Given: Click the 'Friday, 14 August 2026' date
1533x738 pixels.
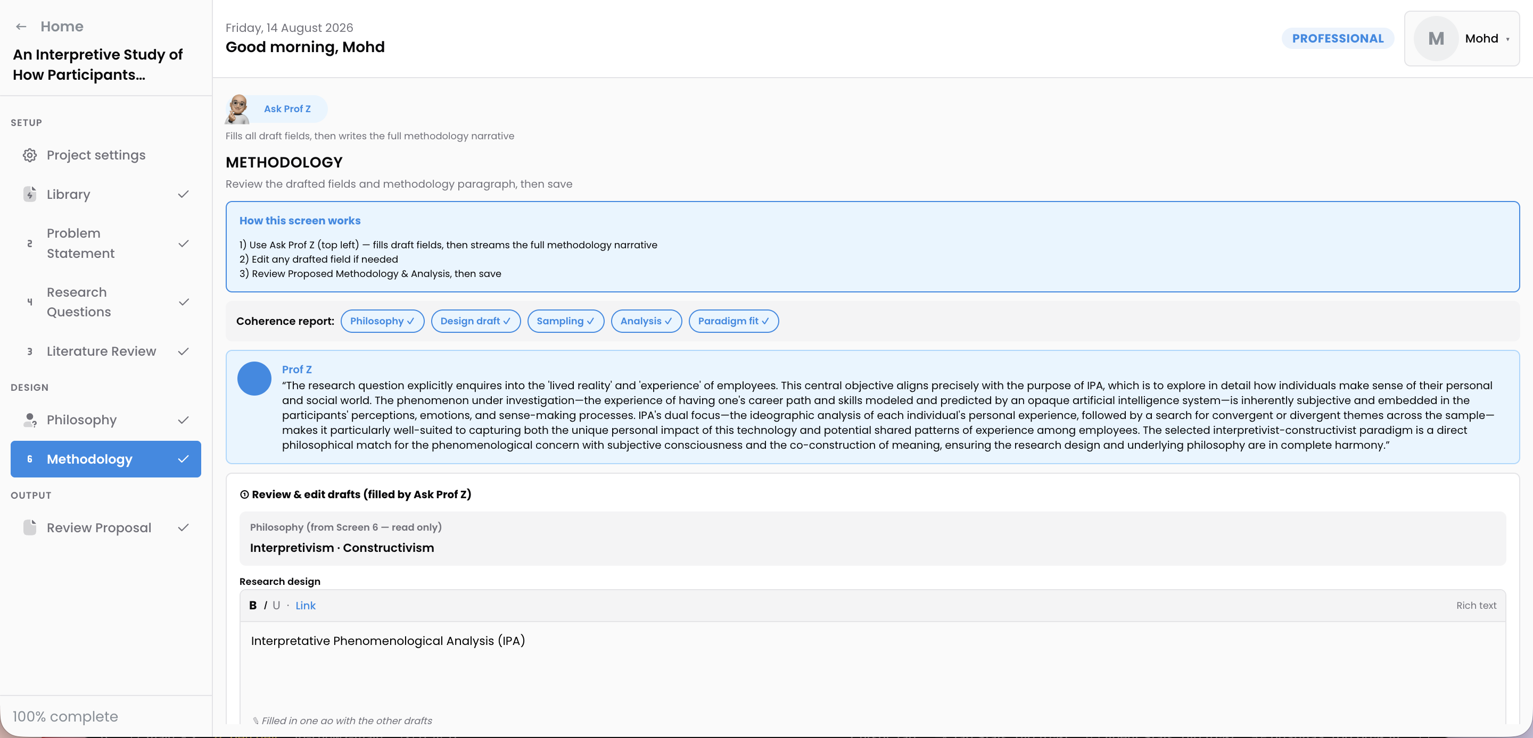Looking at the screenshot, I should pyautogui.click(x=289, y=28).
